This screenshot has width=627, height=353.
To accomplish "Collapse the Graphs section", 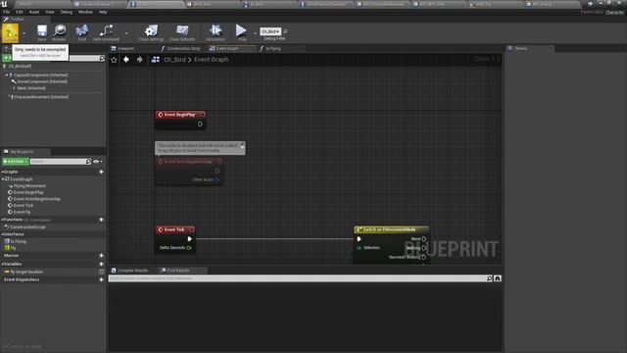I will 2,172.
